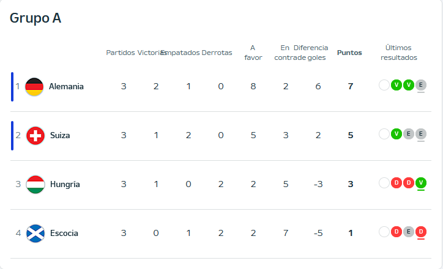Click the Grupo A heading
Screen dimensions: 443x269
[x=35, y=18]
